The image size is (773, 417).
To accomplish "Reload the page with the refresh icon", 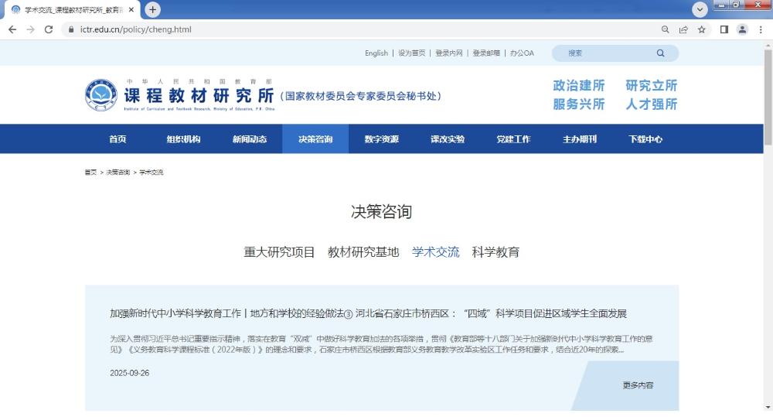I will (49, 29).
